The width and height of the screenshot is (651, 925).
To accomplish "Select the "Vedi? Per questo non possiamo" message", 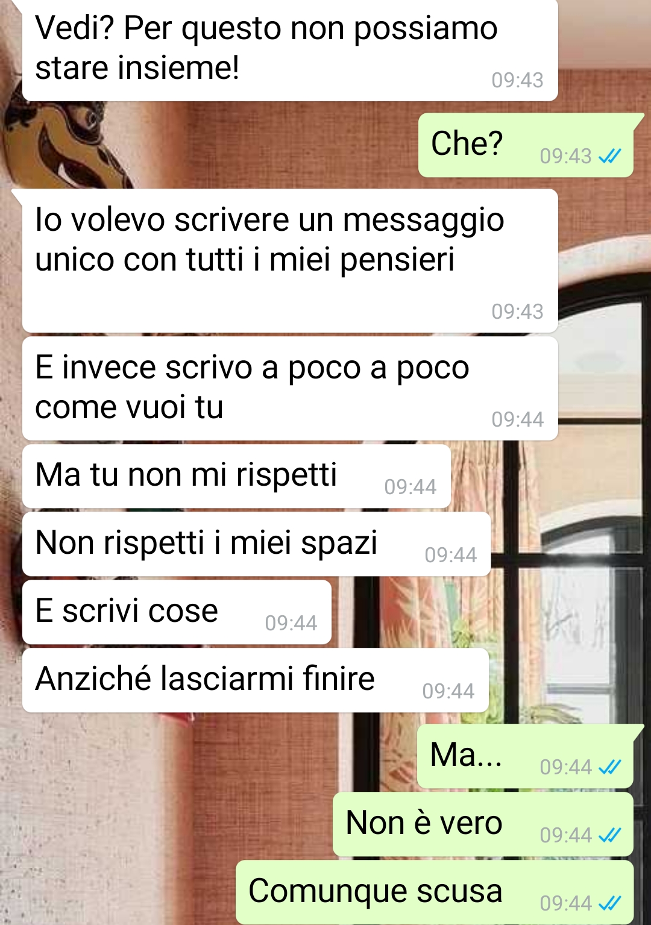I will (x=290, y=49).
